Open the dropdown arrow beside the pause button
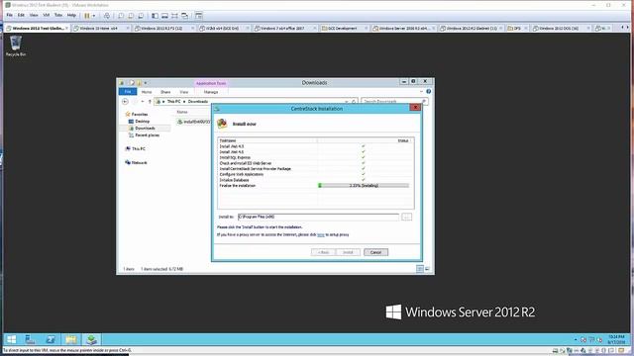 coord(94,16)
